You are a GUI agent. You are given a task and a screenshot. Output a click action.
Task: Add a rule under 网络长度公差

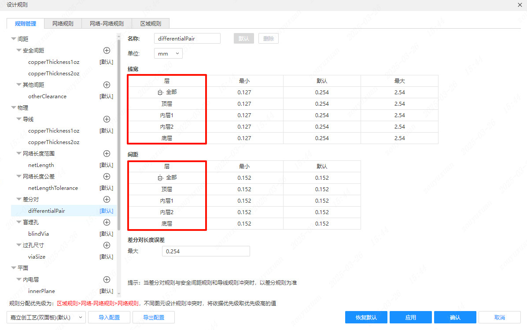pos(107,176)
